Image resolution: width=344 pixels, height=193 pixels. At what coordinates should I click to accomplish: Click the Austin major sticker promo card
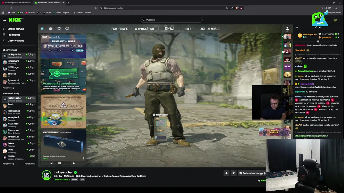coord(63,111)
